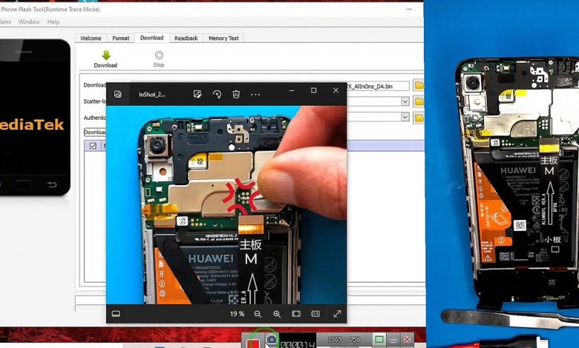
Task: Open the three-dots More menu in photo viewer
Action: click(255, 95)
